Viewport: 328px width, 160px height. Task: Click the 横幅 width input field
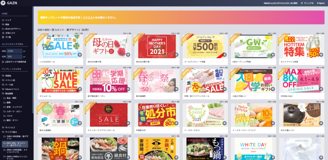[x=14, y=51]
